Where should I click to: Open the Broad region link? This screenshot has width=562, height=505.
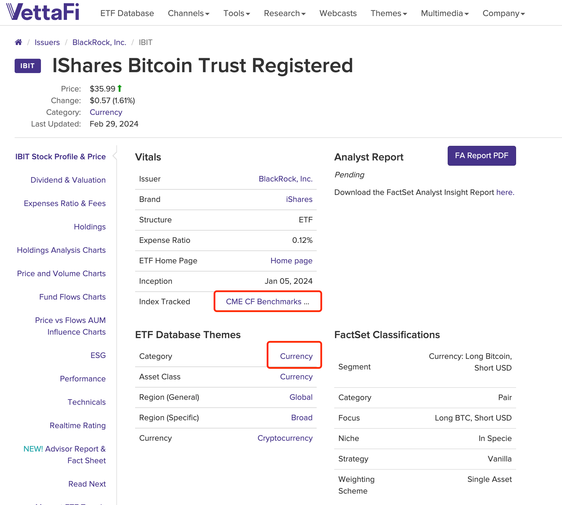302,418
